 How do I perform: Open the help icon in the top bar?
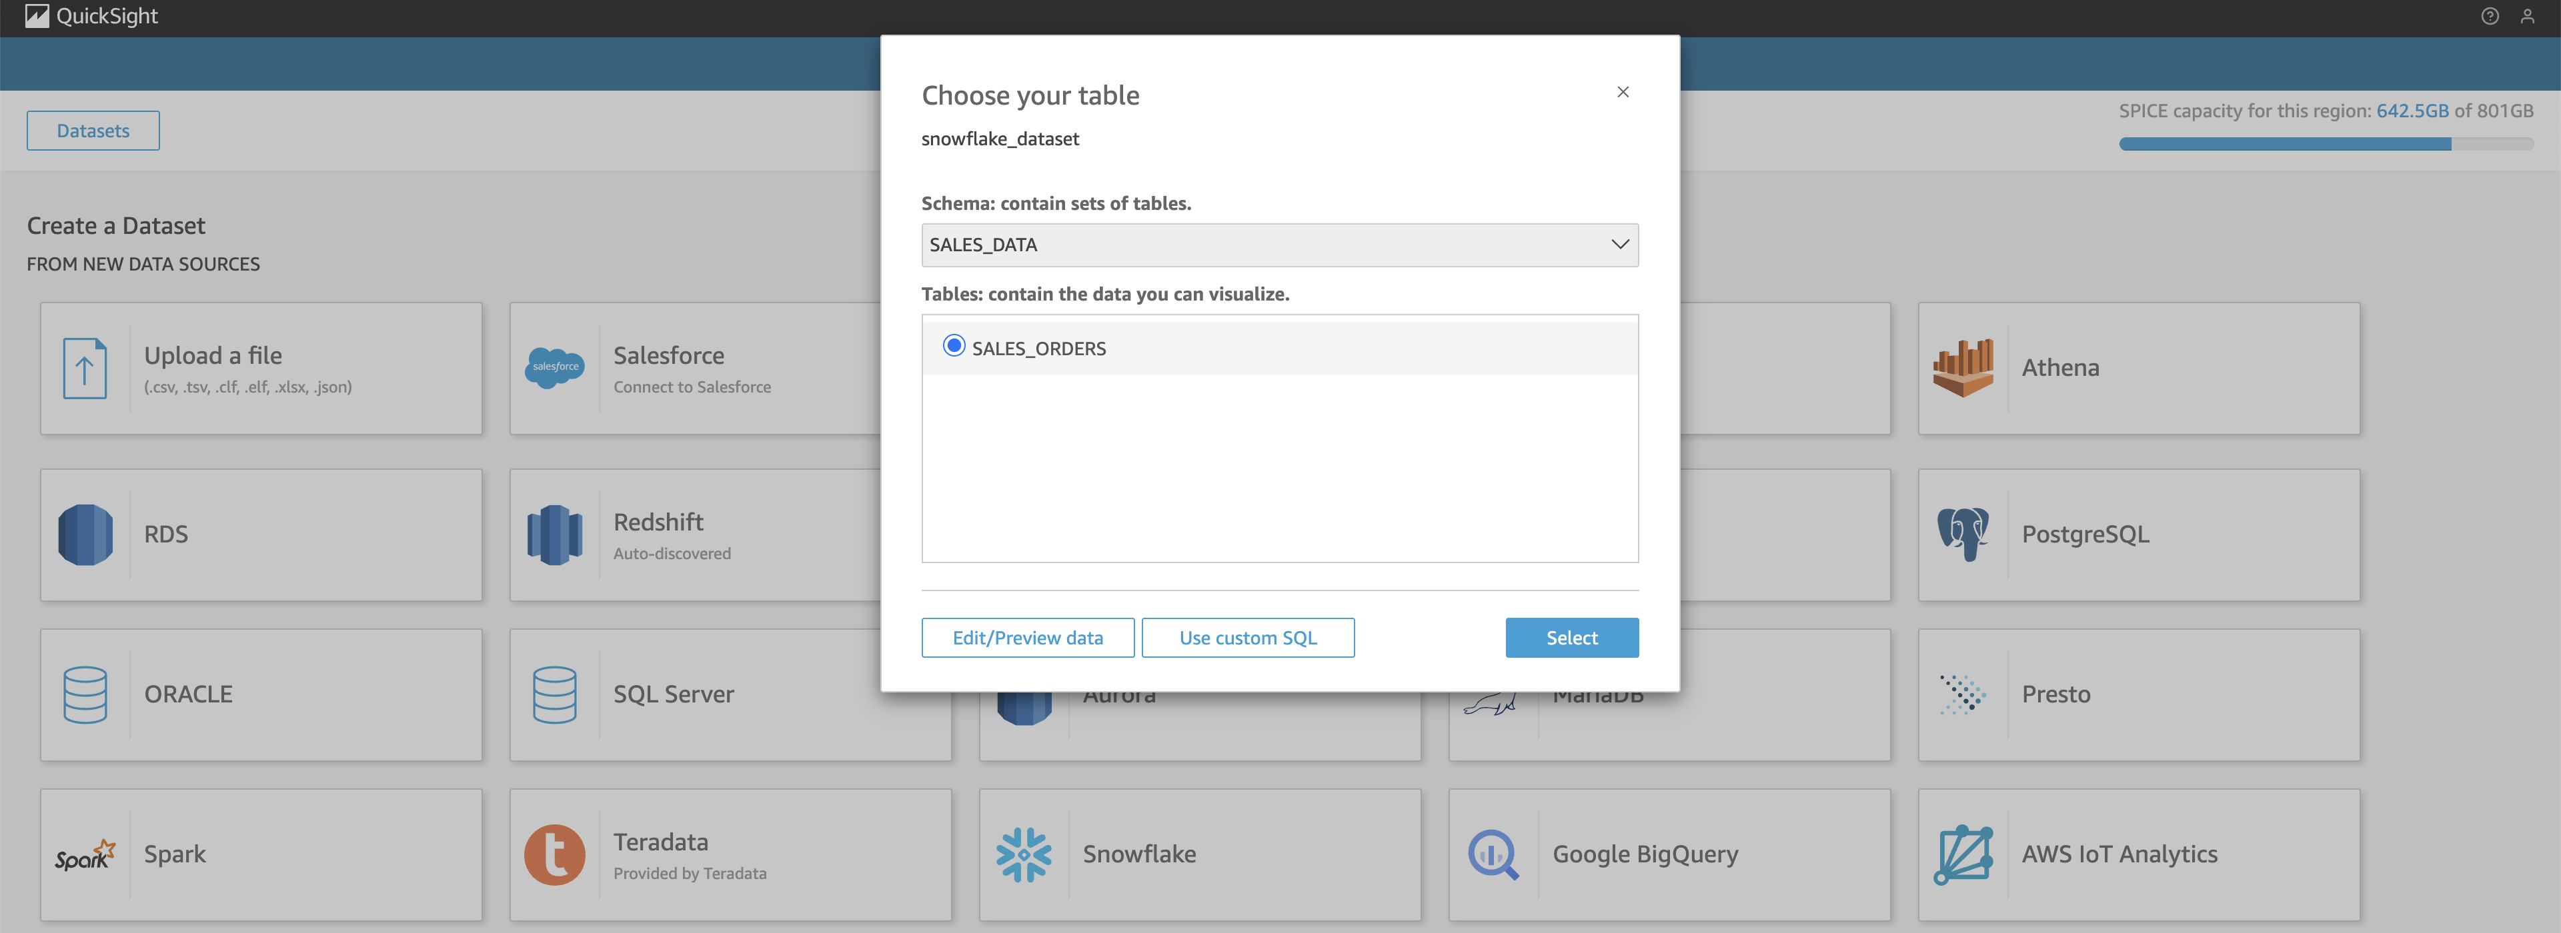2490,16
